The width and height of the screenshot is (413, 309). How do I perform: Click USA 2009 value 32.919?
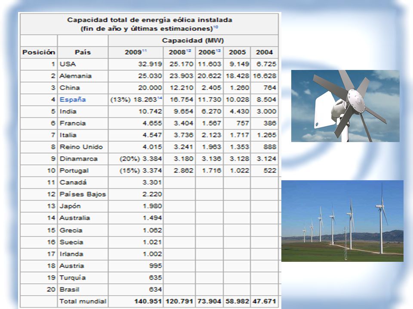click(150, 64)
